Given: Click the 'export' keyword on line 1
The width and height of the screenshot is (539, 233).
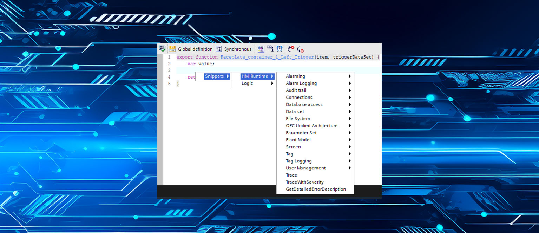Looking at the screenshot, I should point(185,57).
